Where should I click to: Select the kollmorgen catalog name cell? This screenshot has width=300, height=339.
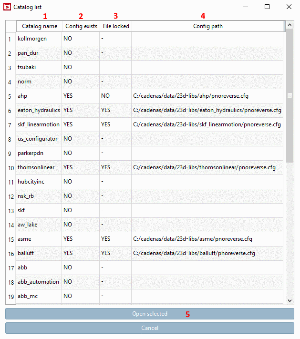click(39, 39)
